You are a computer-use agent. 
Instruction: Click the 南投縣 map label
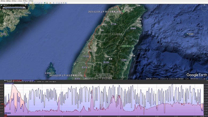[106, 62]
